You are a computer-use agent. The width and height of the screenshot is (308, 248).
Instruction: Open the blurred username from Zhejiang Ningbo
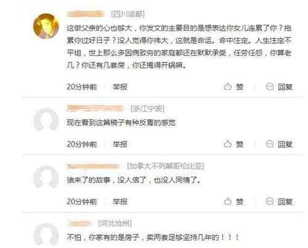click(x=95, y=108)
